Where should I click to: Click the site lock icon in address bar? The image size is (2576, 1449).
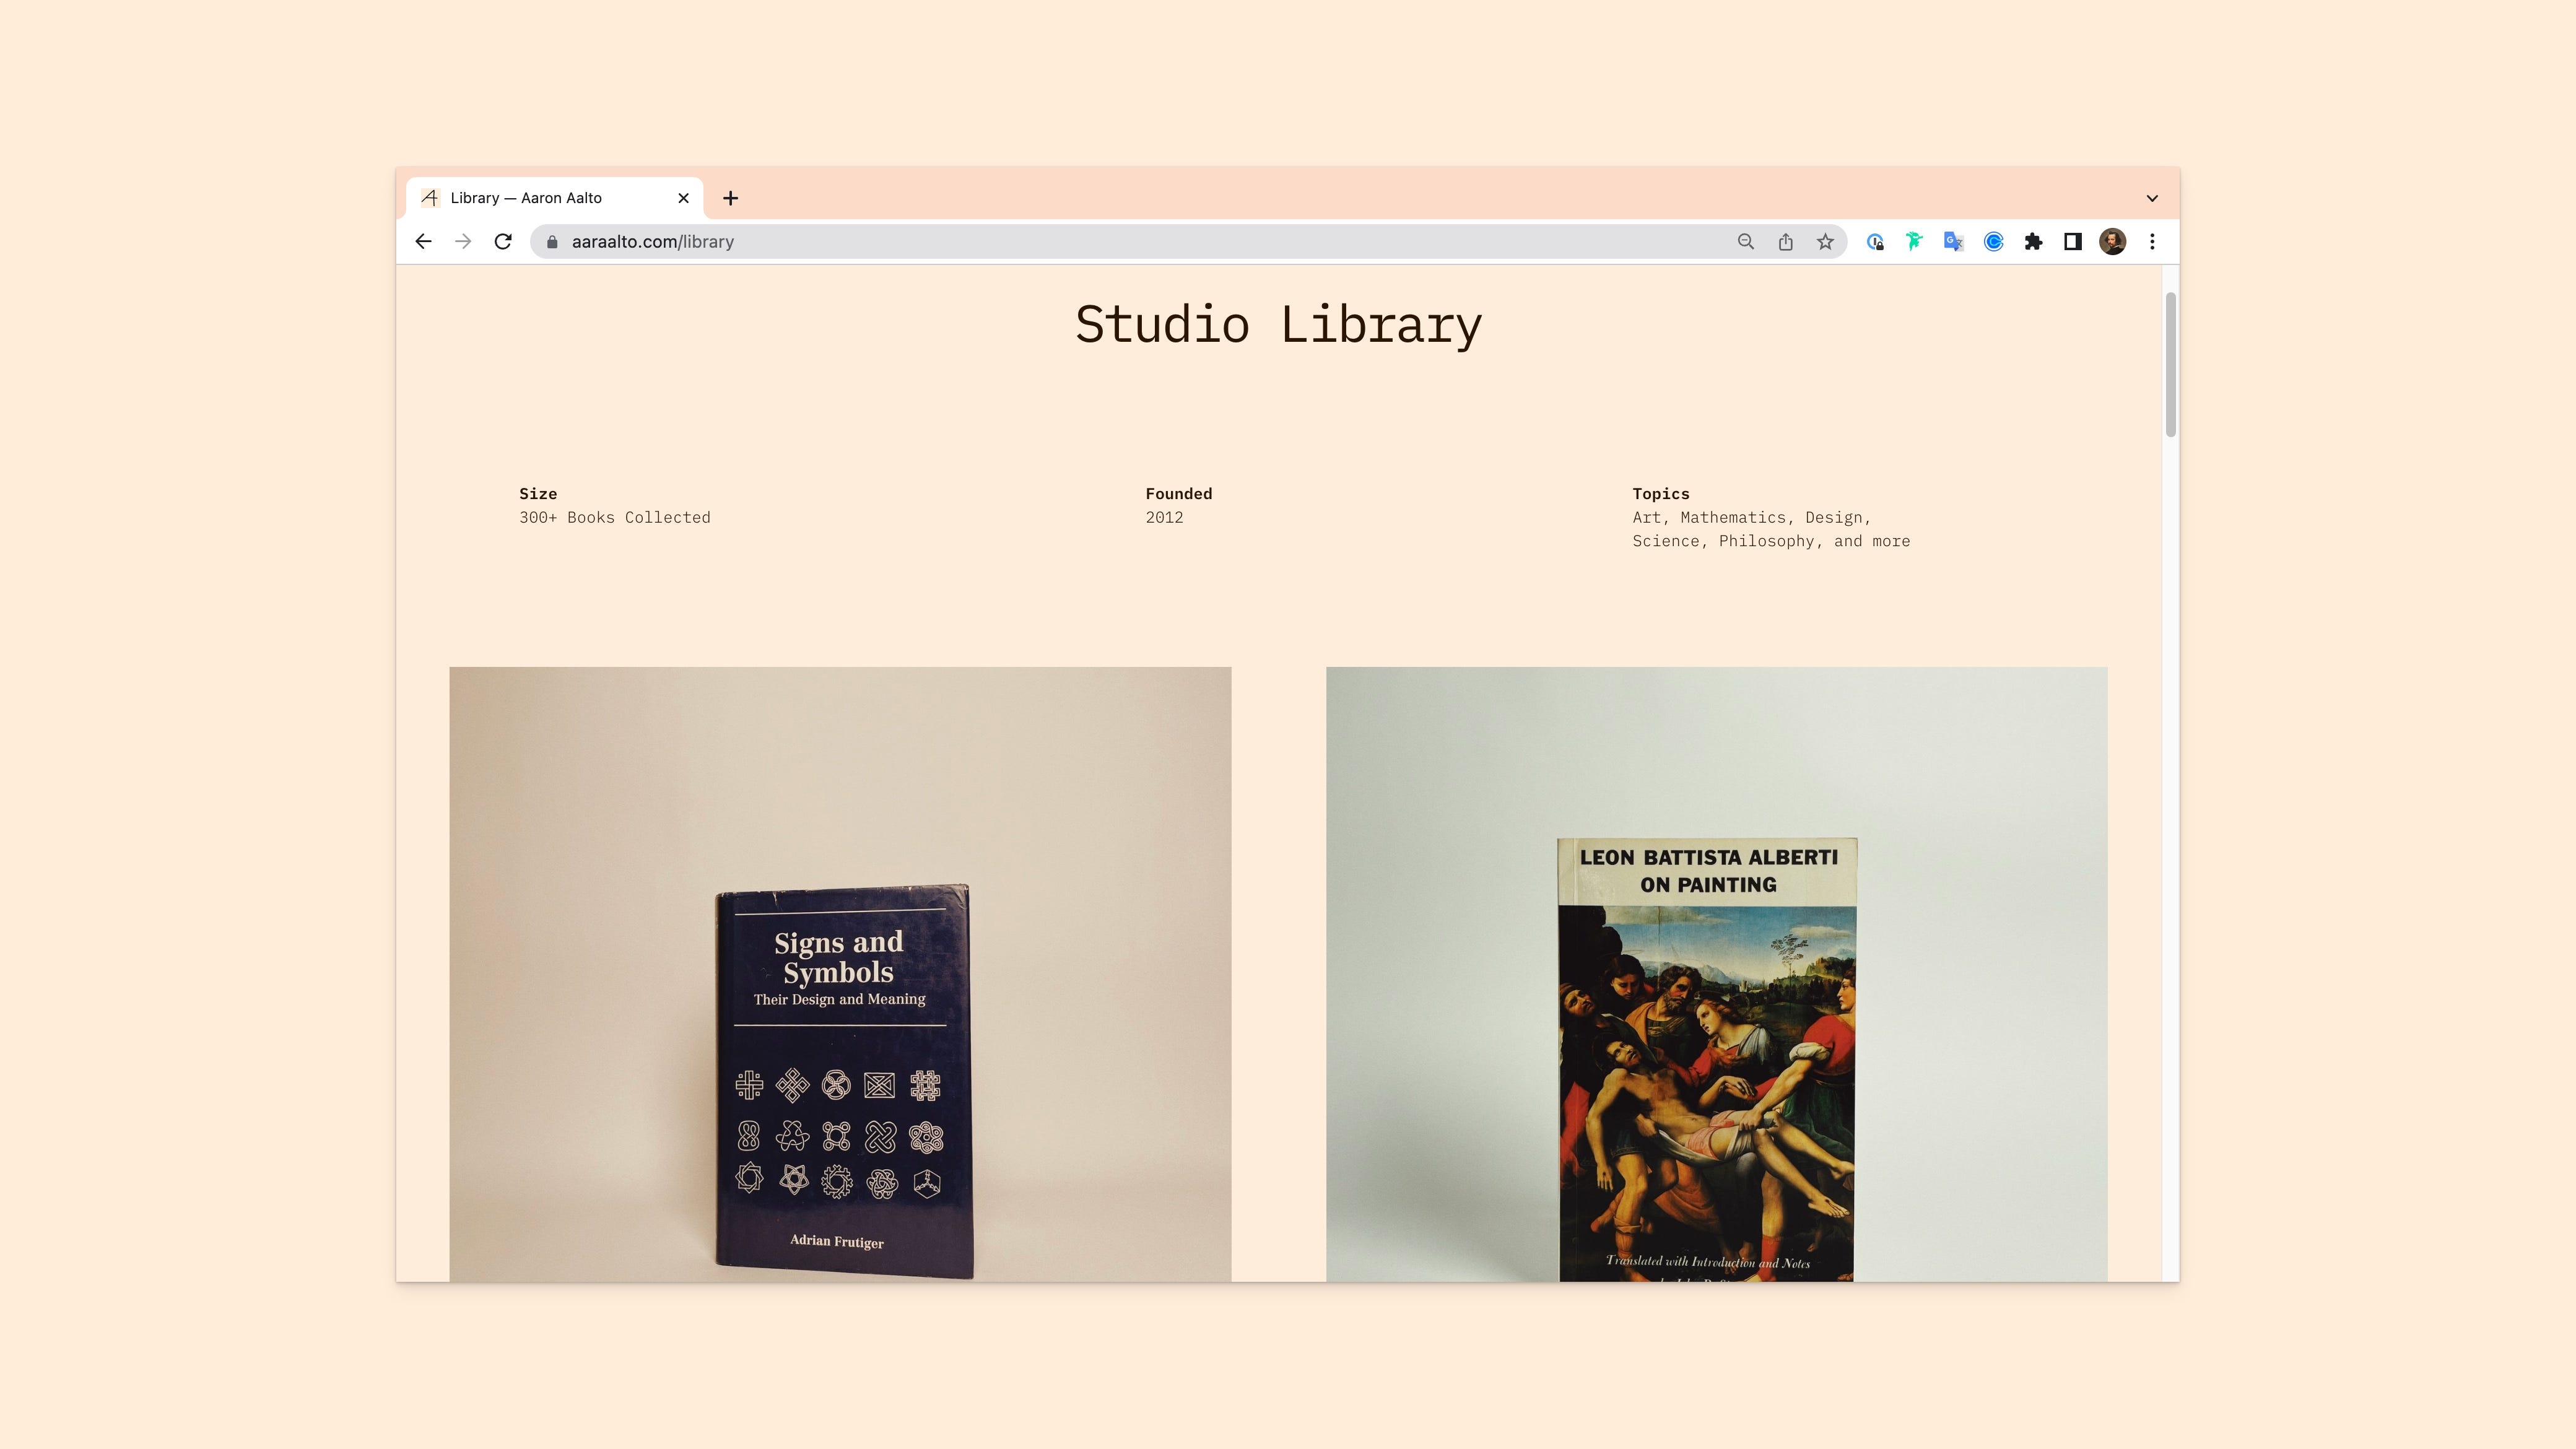click(552, 241)
